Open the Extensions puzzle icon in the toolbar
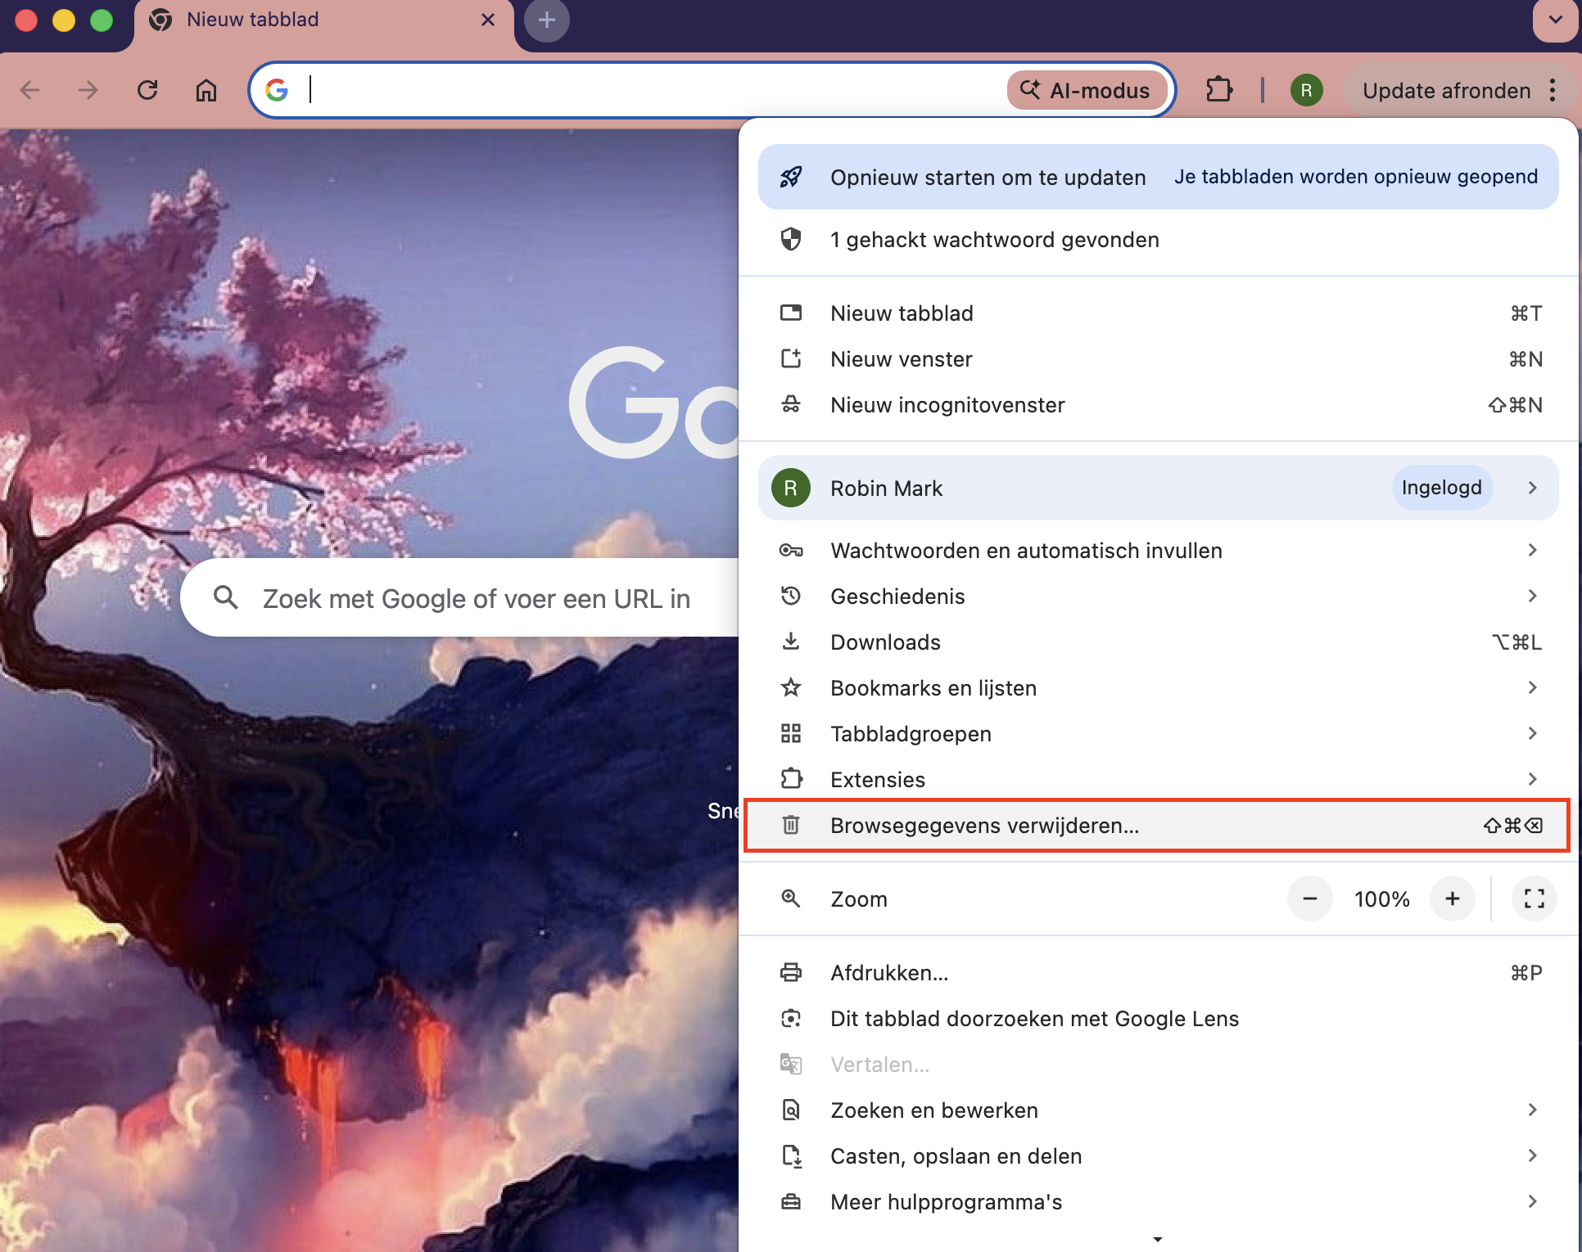Image resolution: width=1582 pixels, height=1252 pixels. tap(1219, 90)
